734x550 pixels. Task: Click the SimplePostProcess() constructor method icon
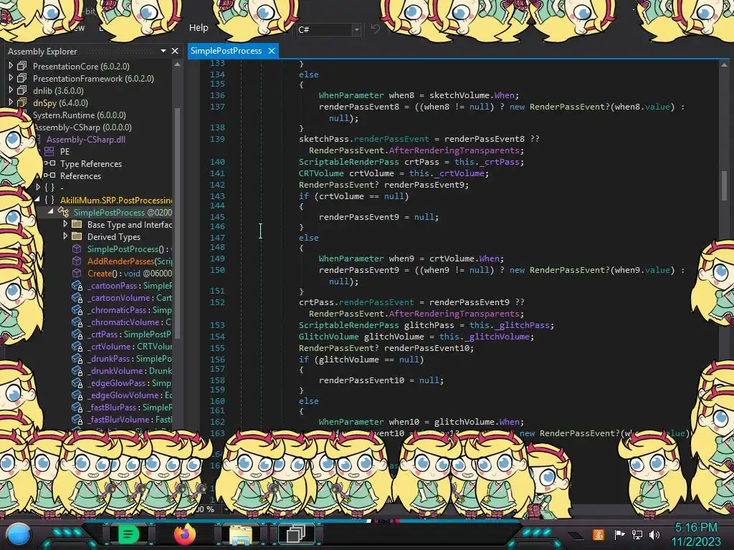click(x=77, y=249)
